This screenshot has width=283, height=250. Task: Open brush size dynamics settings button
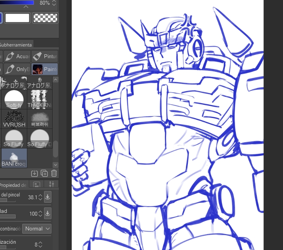(48, 197)
